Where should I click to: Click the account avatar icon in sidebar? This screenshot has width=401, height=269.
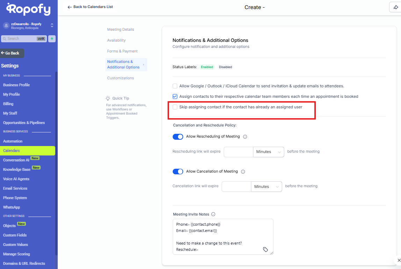click(6, 26)
